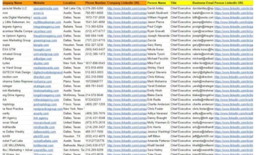Viewport: 257px width, 155px height.
Task: Select the cell containing Isaiah Studivent
Action: [158, 13]
